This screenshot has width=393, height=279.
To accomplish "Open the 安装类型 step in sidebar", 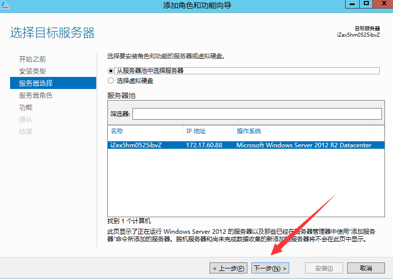I will coord(33,71).
